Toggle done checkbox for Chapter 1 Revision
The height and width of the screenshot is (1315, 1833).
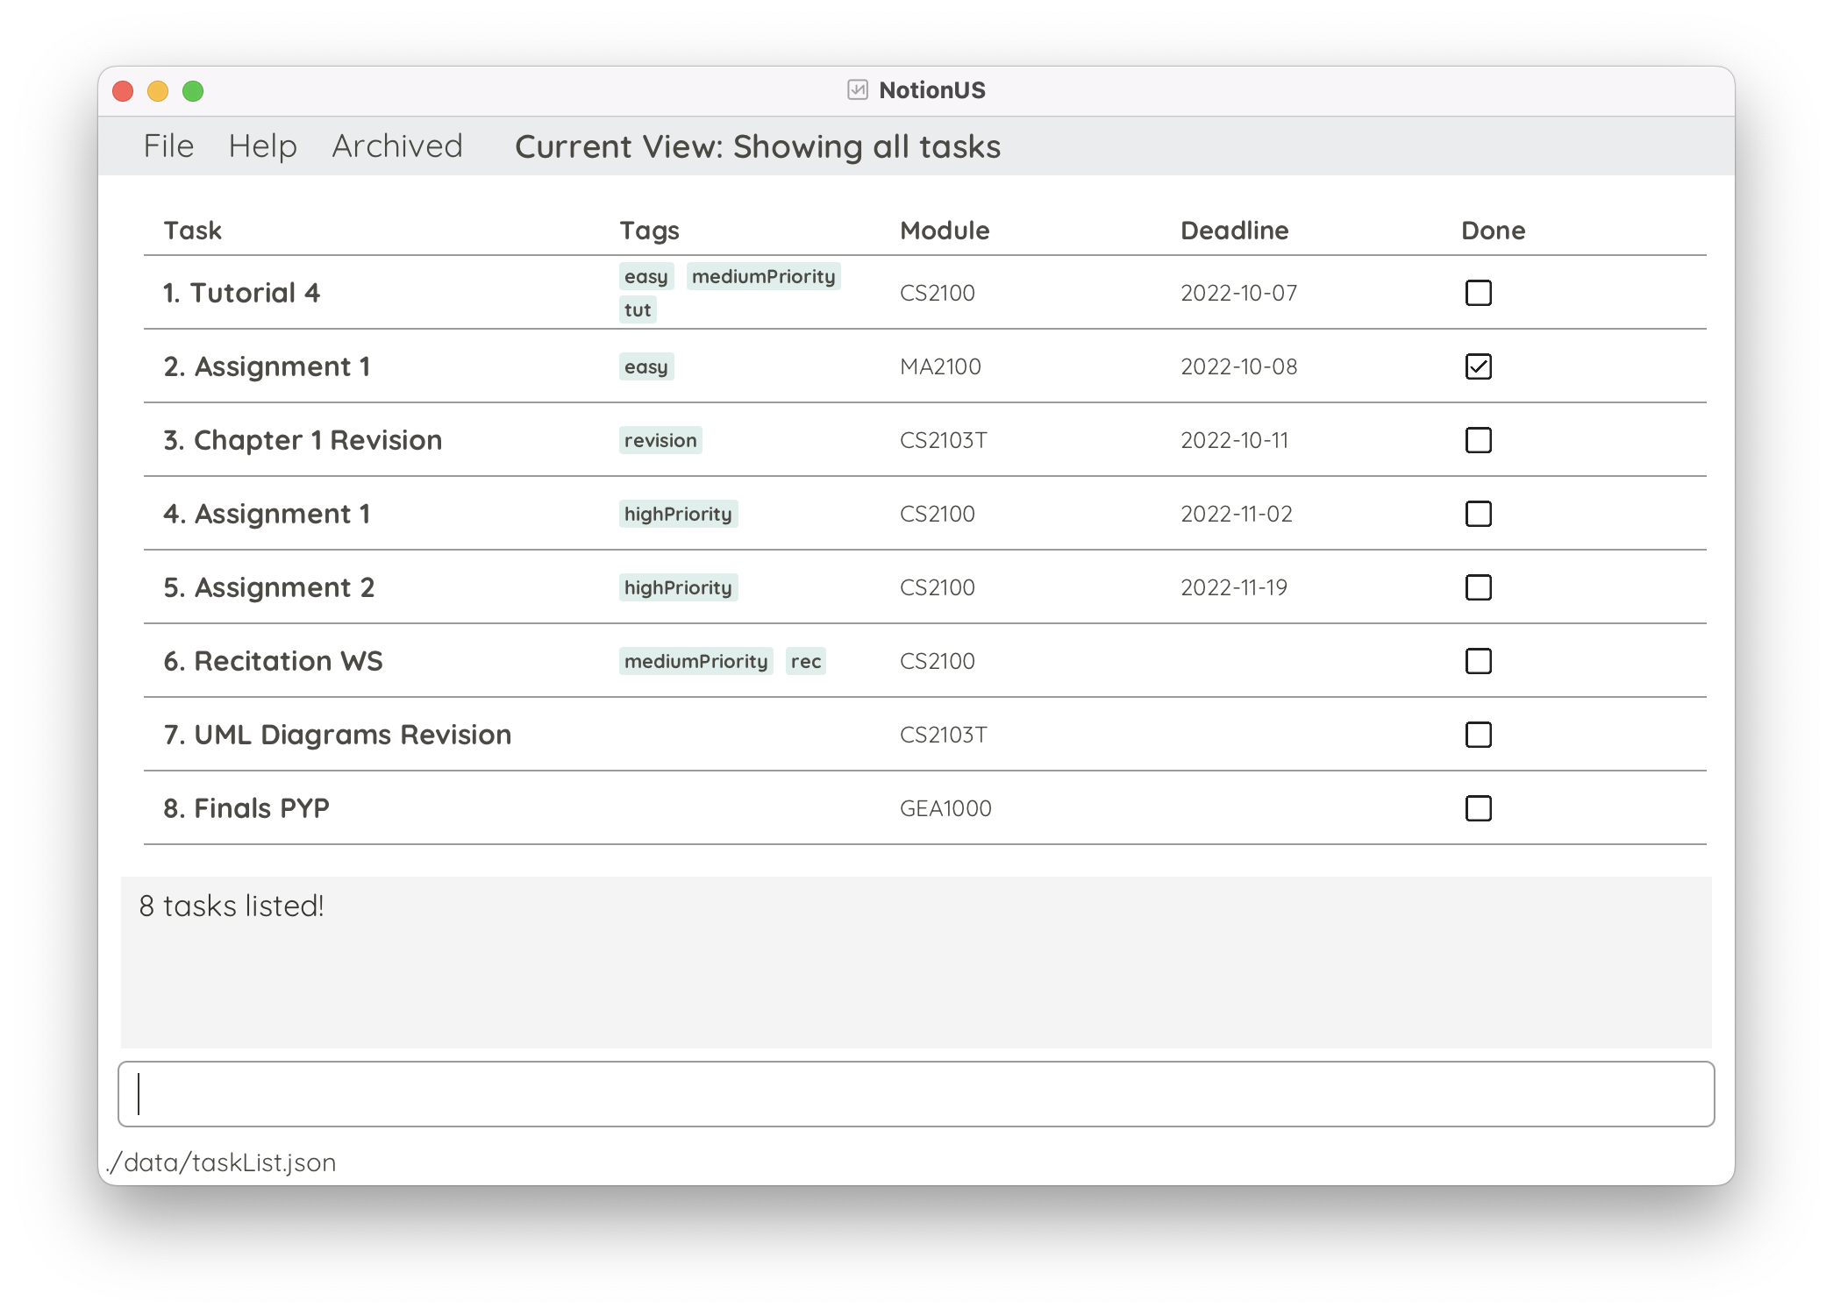point(1477,438)
